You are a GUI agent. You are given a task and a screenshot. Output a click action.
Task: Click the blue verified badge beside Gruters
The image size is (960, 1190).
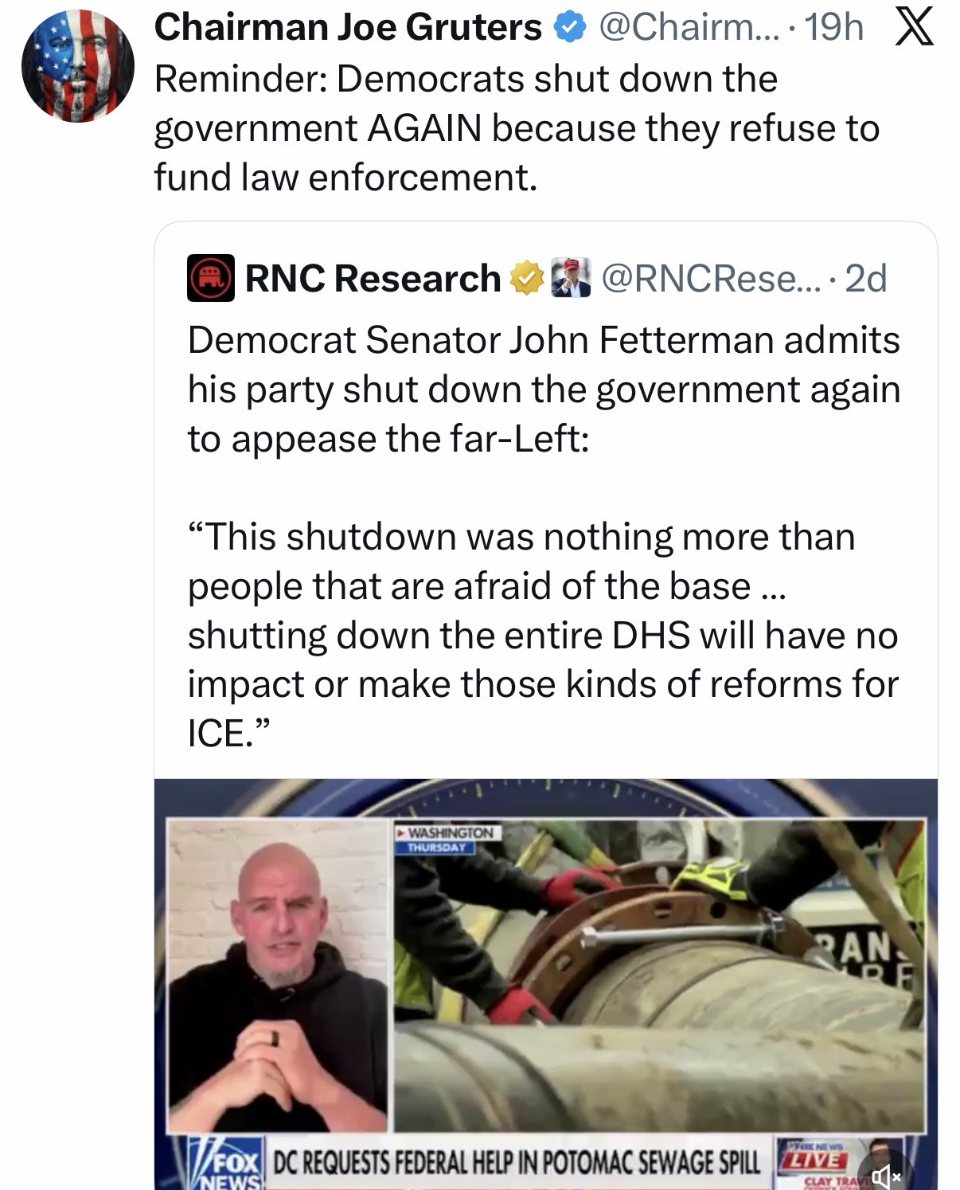pyautogui.click(x=569, y=28)
